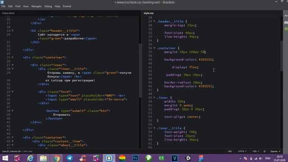Toggle INS insert/overwrite mode in status bar

[x=230, y=151]
